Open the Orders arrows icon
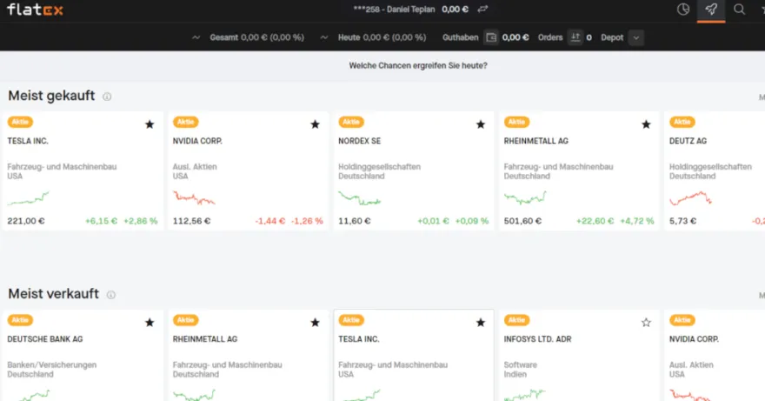The height and width of the screenshot is (401, 765). pyautogui.click(x=575, y=37)
